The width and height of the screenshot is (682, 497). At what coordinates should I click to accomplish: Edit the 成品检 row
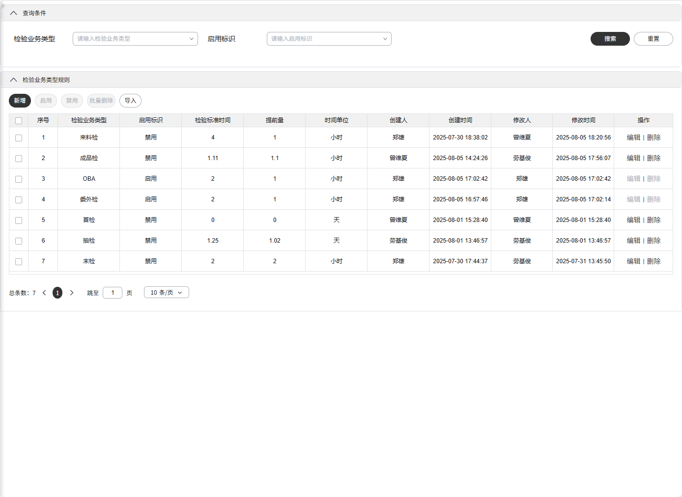coord(633,158)
